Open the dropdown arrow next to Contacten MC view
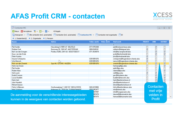Viewport: 173px width, 115px height. click(94, 35)
